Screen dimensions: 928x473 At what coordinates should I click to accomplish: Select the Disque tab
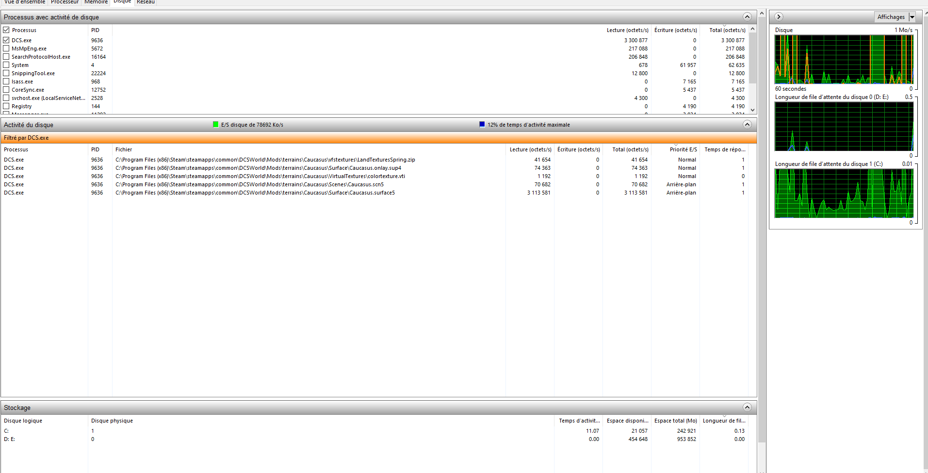tap(122, 2)
